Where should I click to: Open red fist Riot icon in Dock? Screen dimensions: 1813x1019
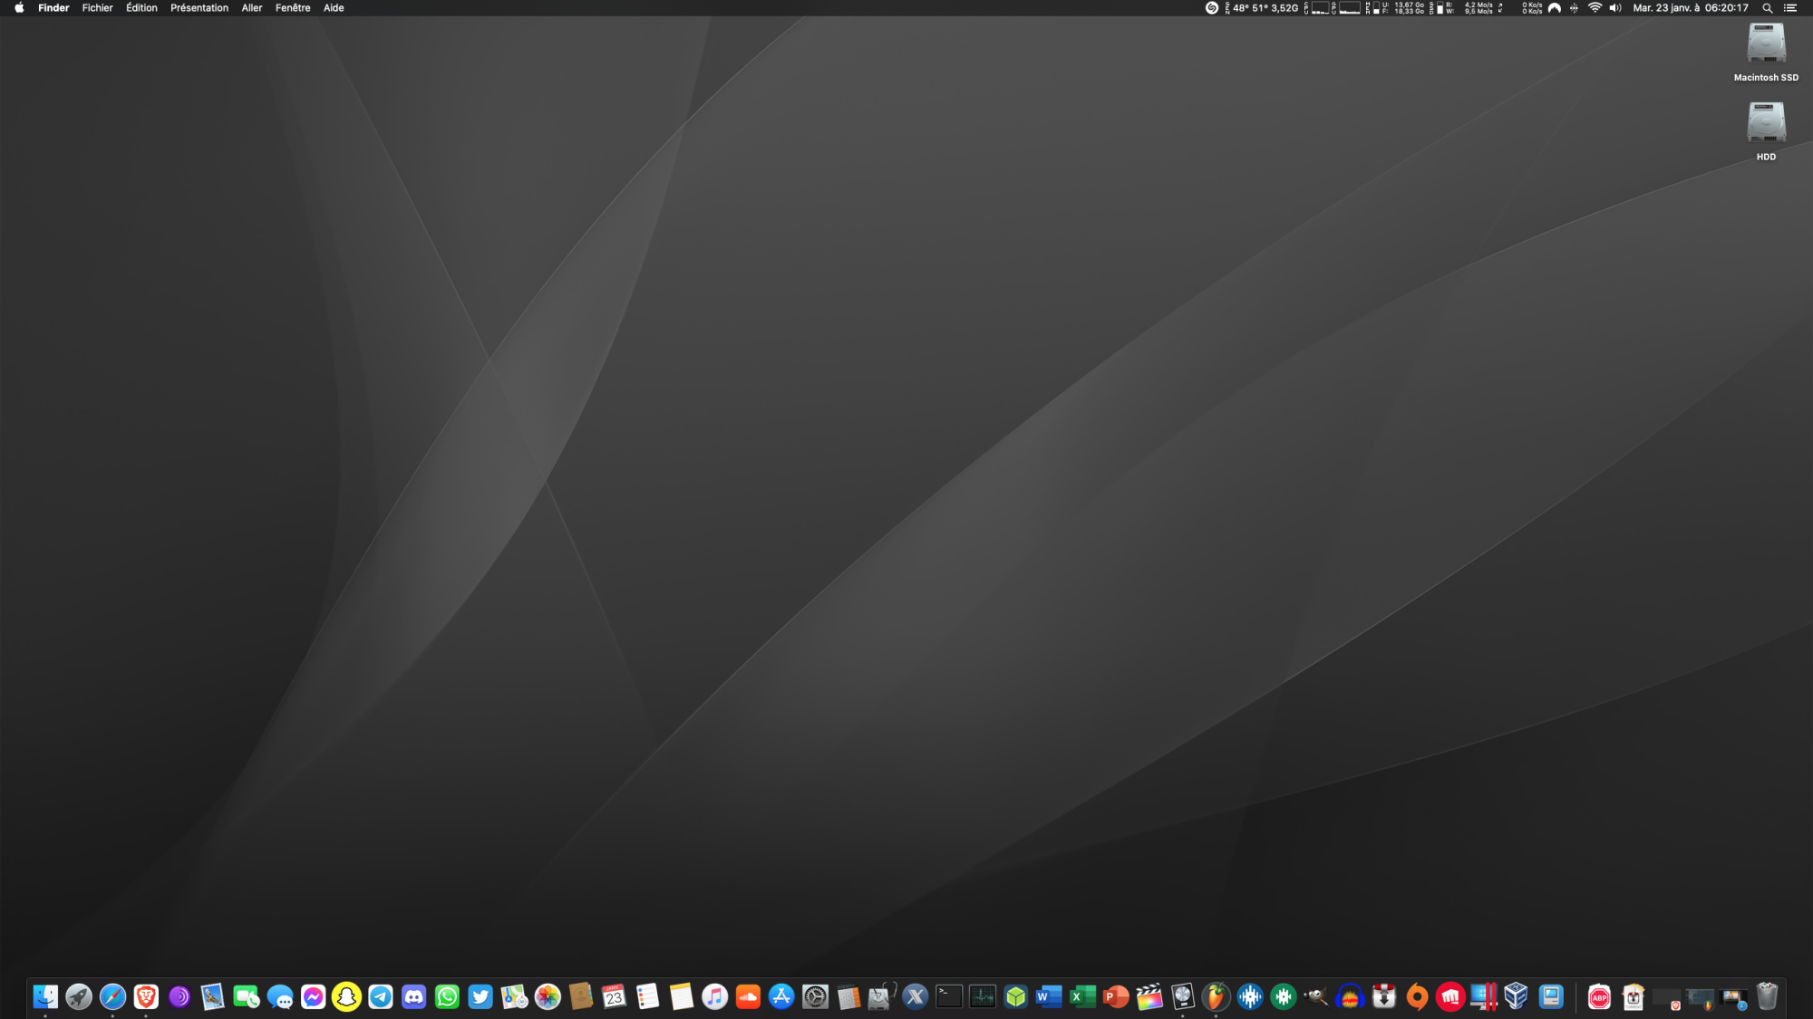click(1450, 997)
